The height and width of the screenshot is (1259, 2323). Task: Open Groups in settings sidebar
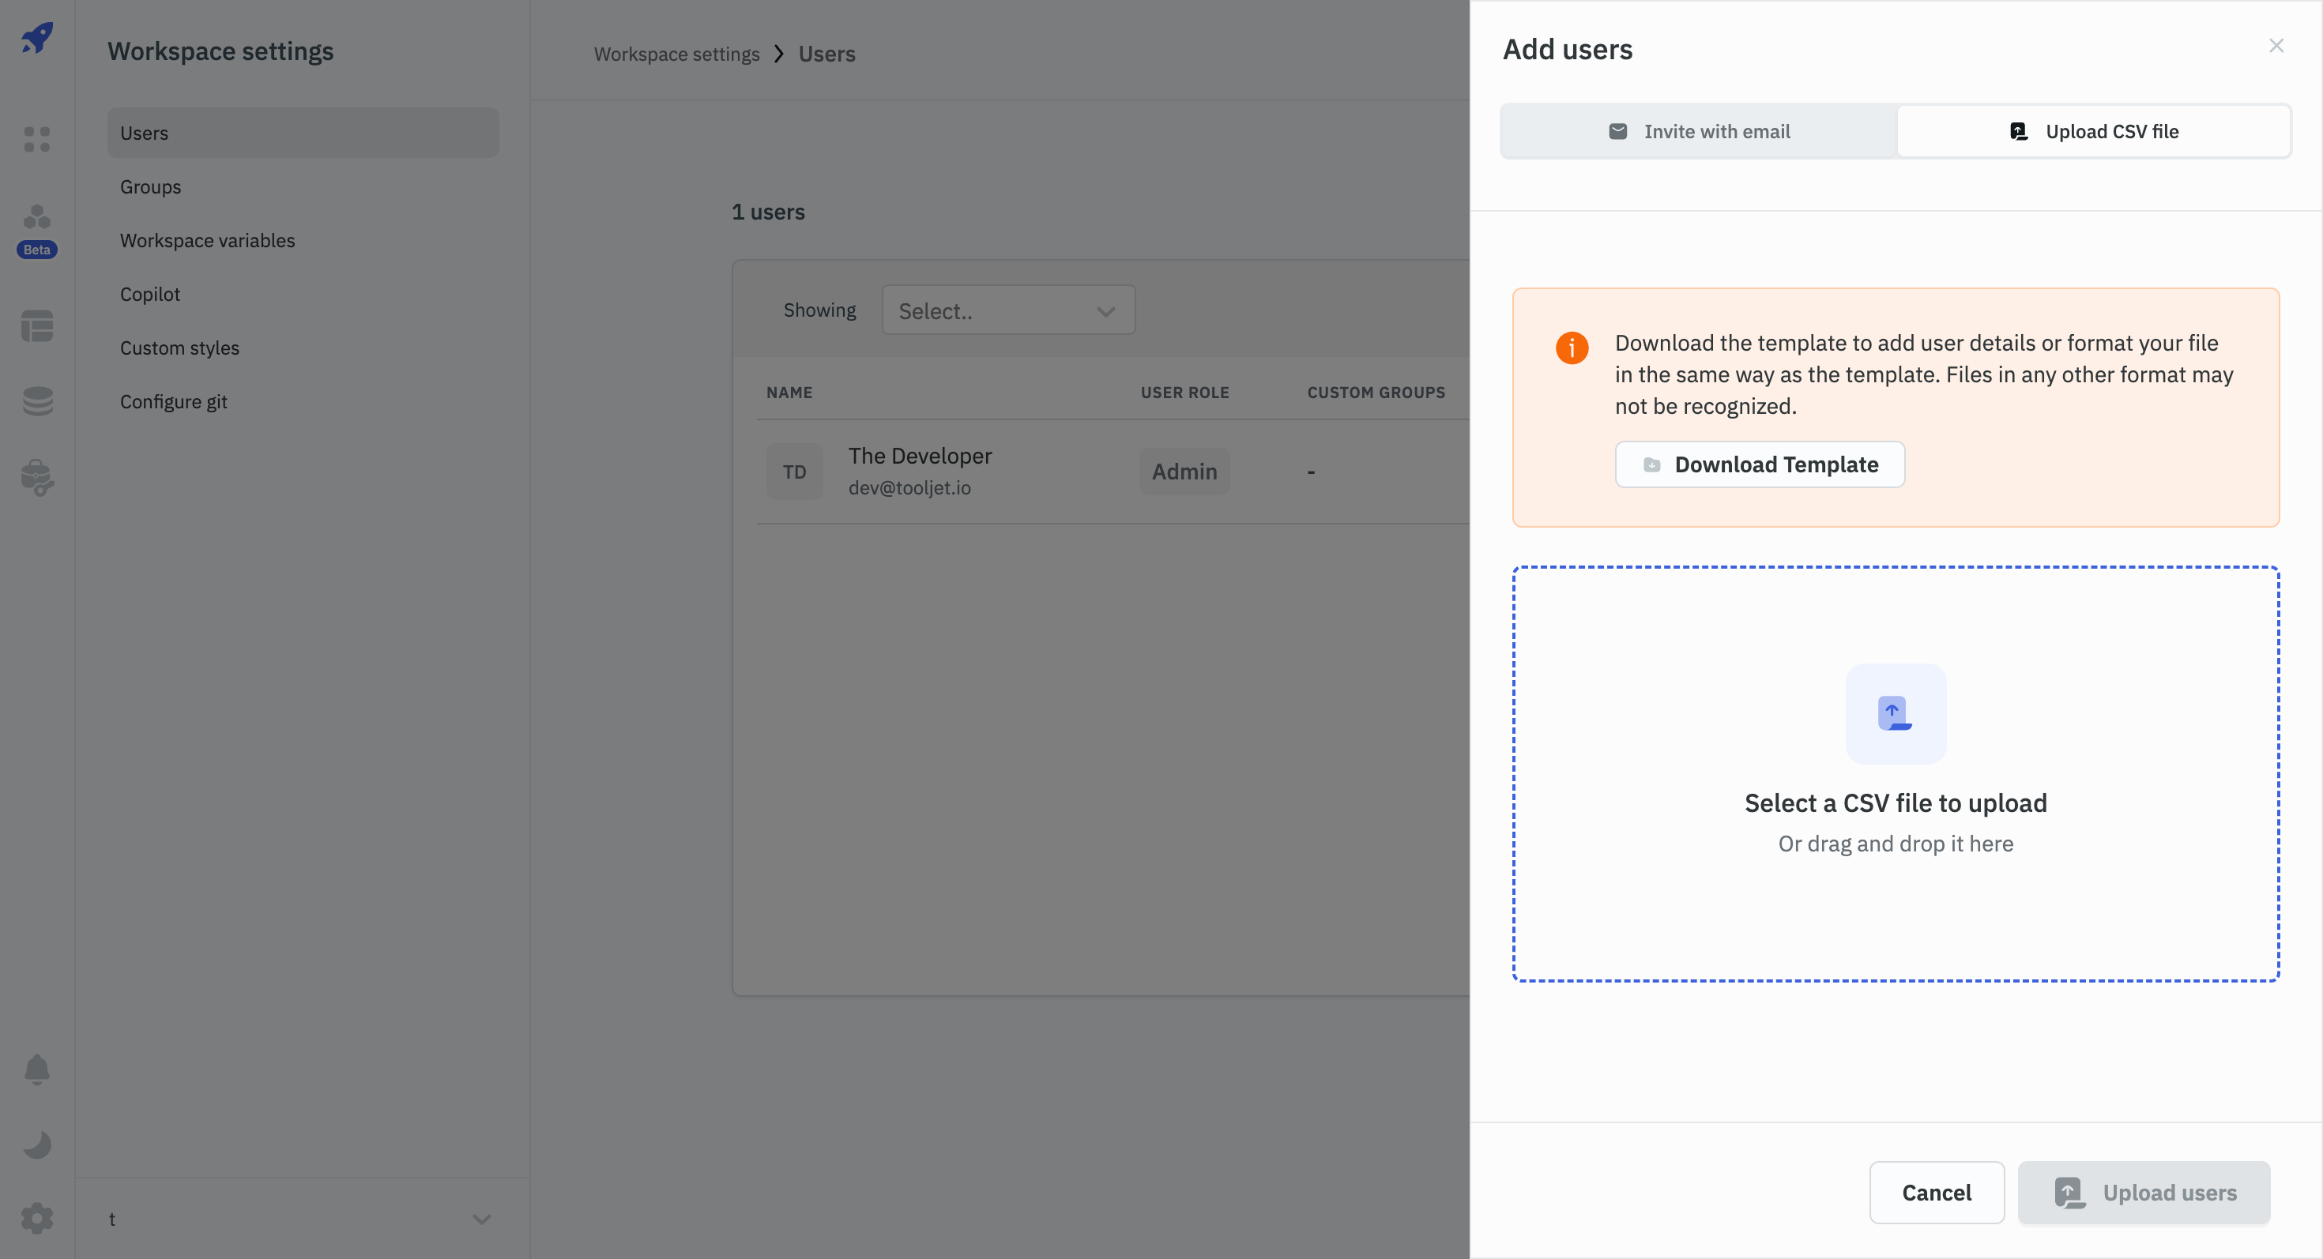pyautogui.click(x=151, y=186)
